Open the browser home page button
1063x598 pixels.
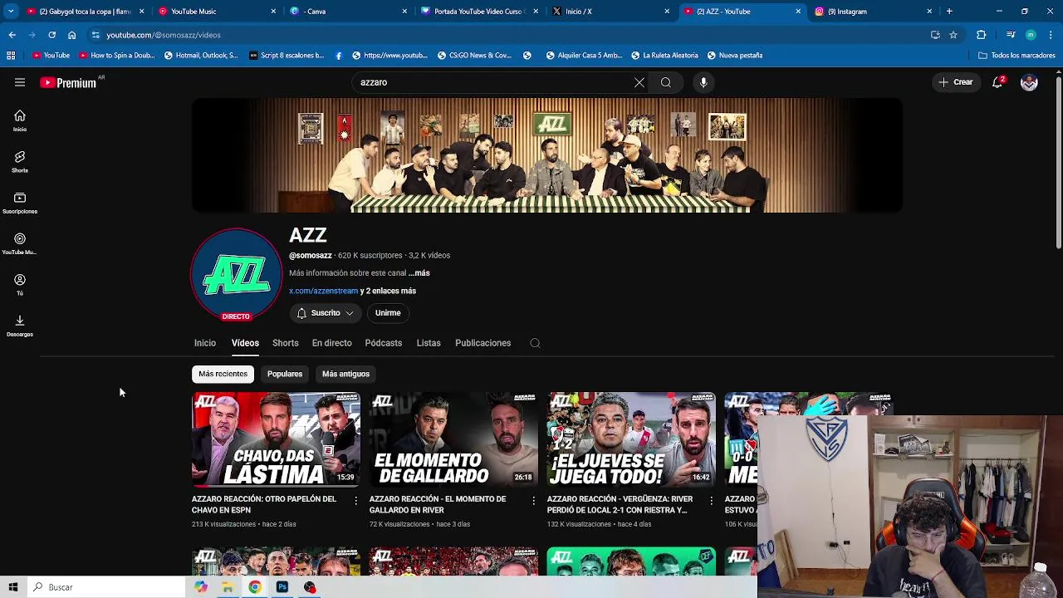pyautogui.click(x=72, y=35)
